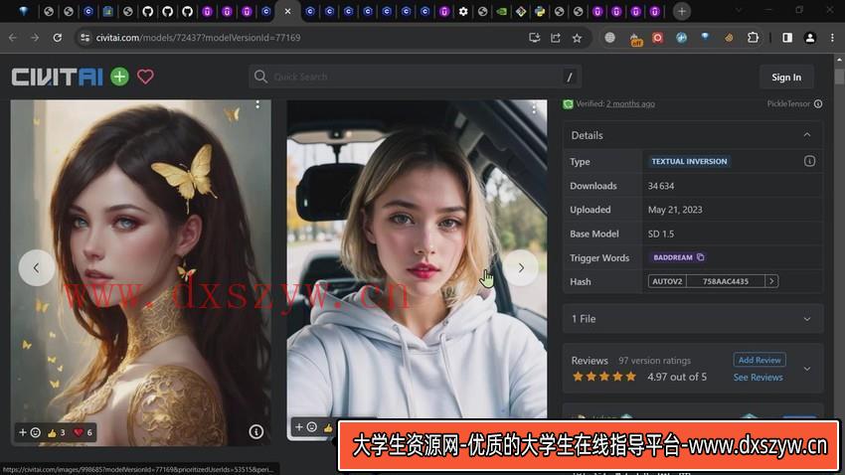Open Chrome three-dot menu

pyautogui.click(x=832, y=38)
